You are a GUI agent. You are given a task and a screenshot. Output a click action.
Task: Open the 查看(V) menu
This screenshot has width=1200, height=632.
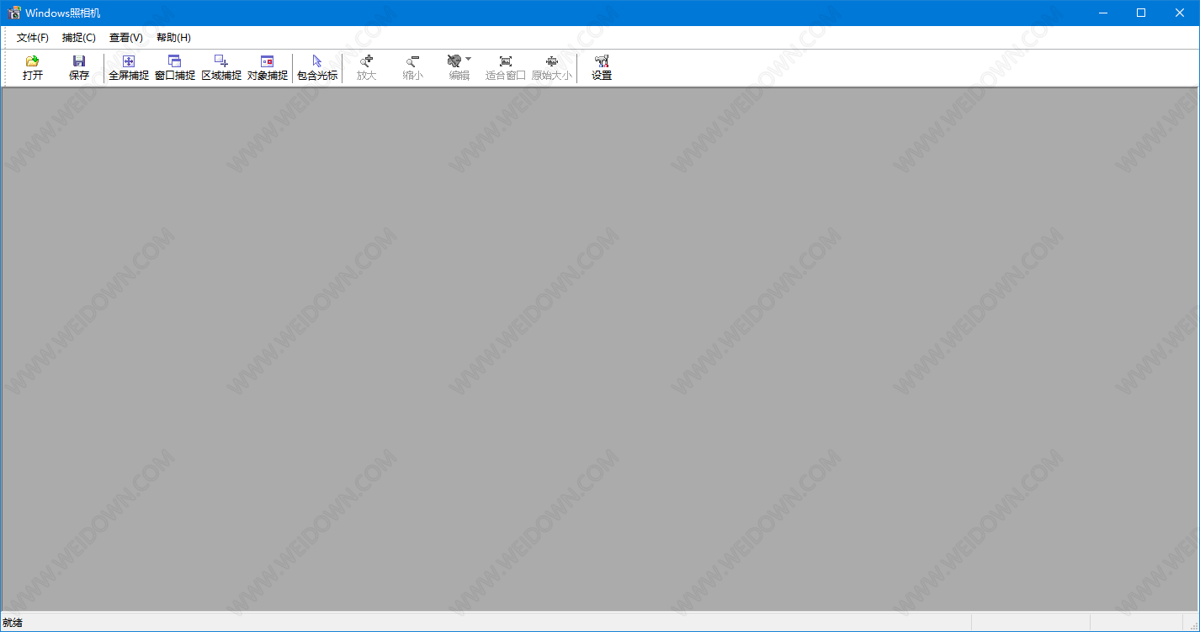pyautogui.click(x=126, y=38)
